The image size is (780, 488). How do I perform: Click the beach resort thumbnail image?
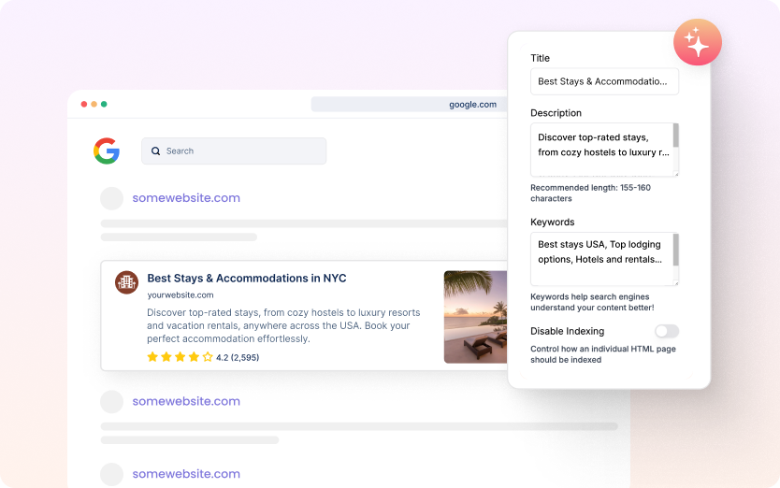pyautogui.click(x=475, y=317)
